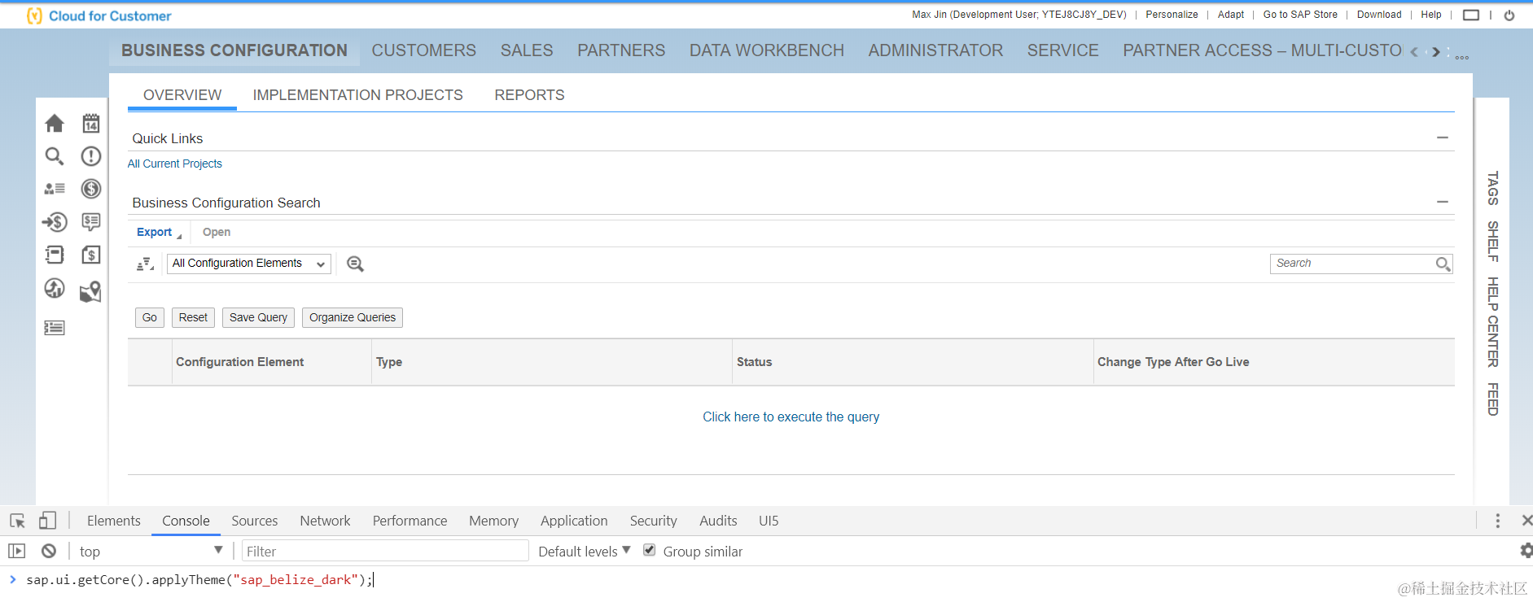
Task: Open the dollar document icon in sidebar
Action: pyautogui.click(x=91, y=255)
